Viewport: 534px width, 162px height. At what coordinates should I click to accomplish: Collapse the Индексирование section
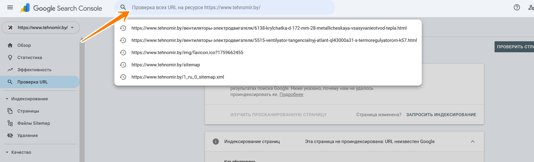point(7,99)
